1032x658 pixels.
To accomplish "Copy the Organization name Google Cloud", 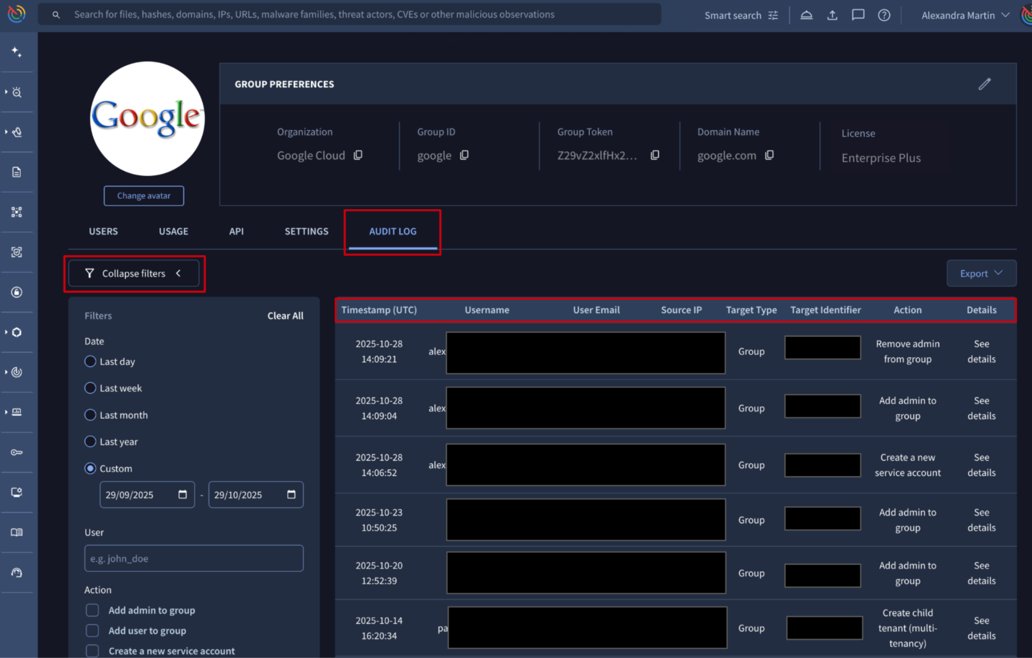I will point(358,155).
